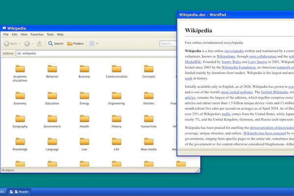Open the Tools menu
This screenshot has width=294, height=196.
click(x=50, y=34)
